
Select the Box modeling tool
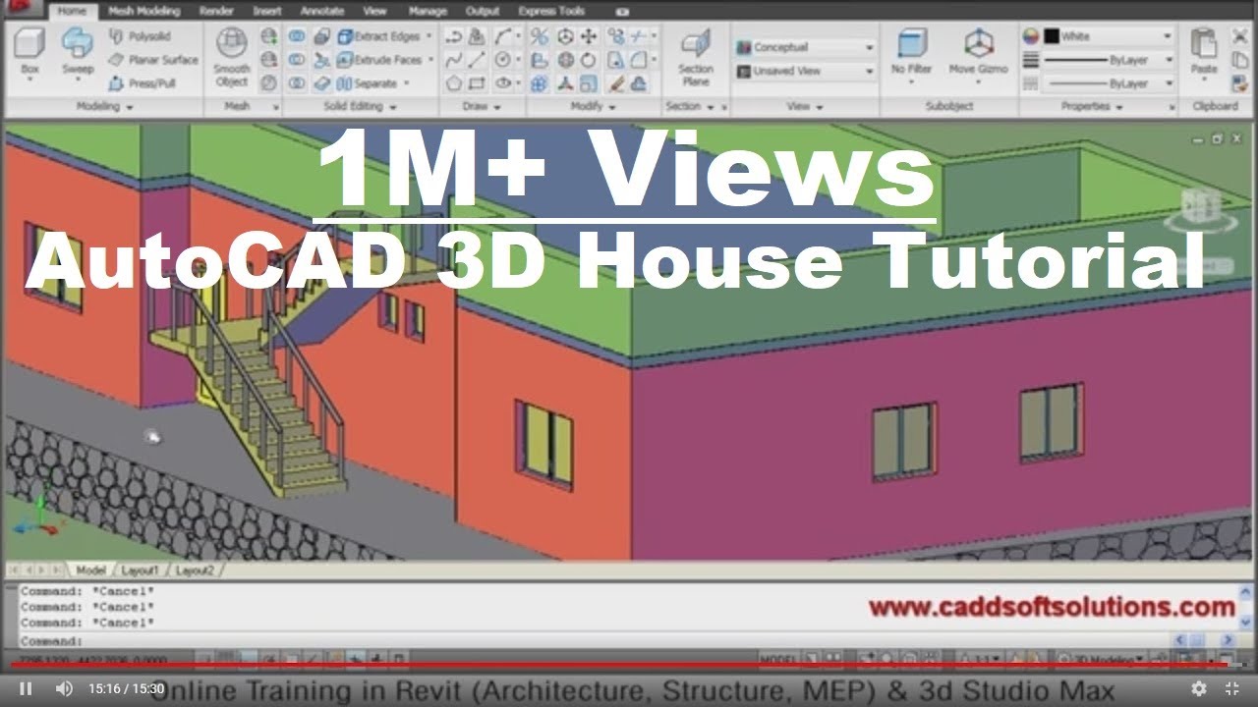click(x=30, y=52)
